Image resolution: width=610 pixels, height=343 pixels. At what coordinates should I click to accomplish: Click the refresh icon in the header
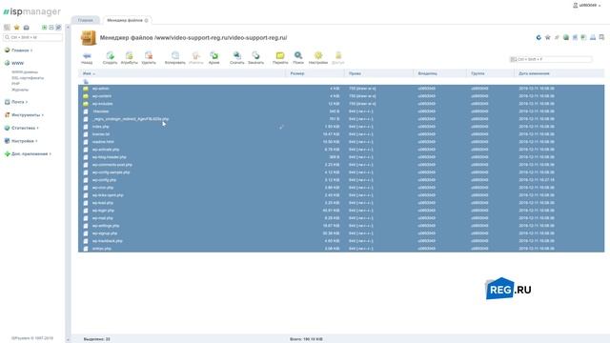tap(539, 37)
